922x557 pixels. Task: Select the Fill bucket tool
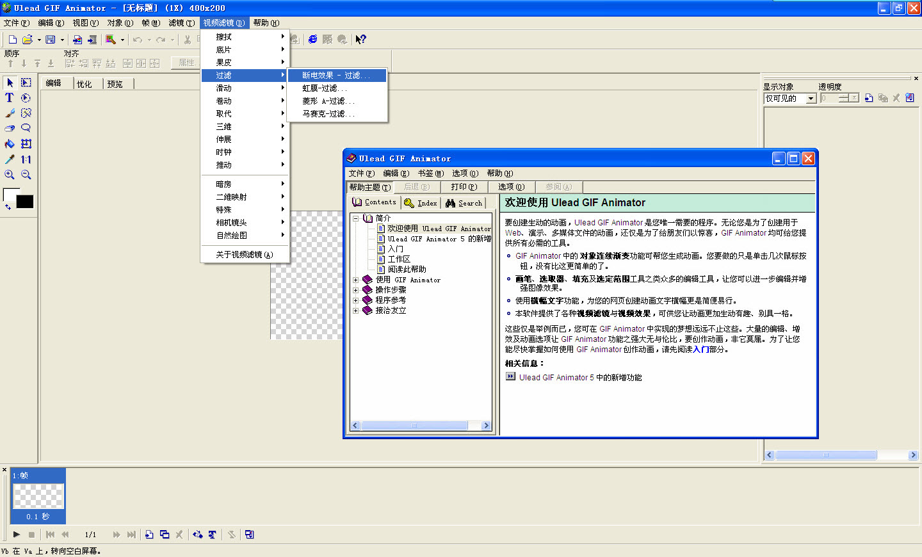coord(9,143)
